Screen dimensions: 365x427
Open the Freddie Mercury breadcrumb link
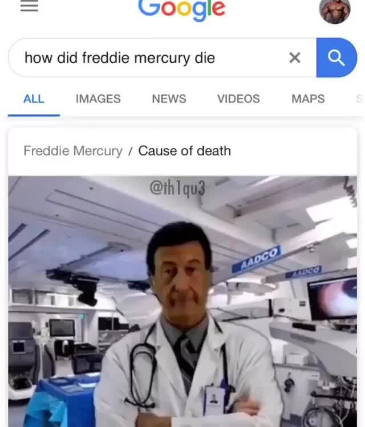(73, 151)
